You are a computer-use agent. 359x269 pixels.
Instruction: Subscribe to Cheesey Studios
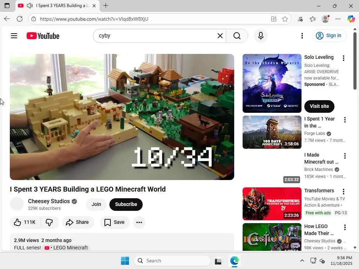click(126, 204)
